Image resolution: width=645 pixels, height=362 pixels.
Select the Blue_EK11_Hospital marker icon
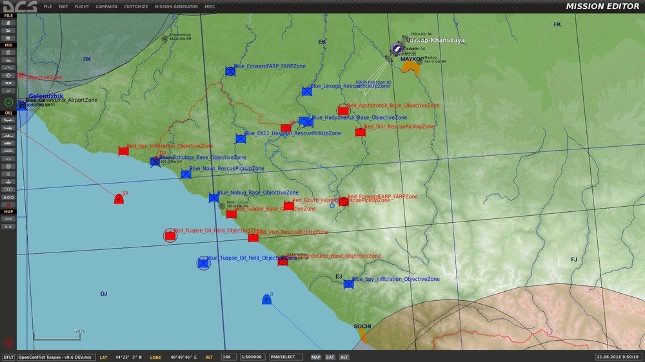[x=241, y=139]
